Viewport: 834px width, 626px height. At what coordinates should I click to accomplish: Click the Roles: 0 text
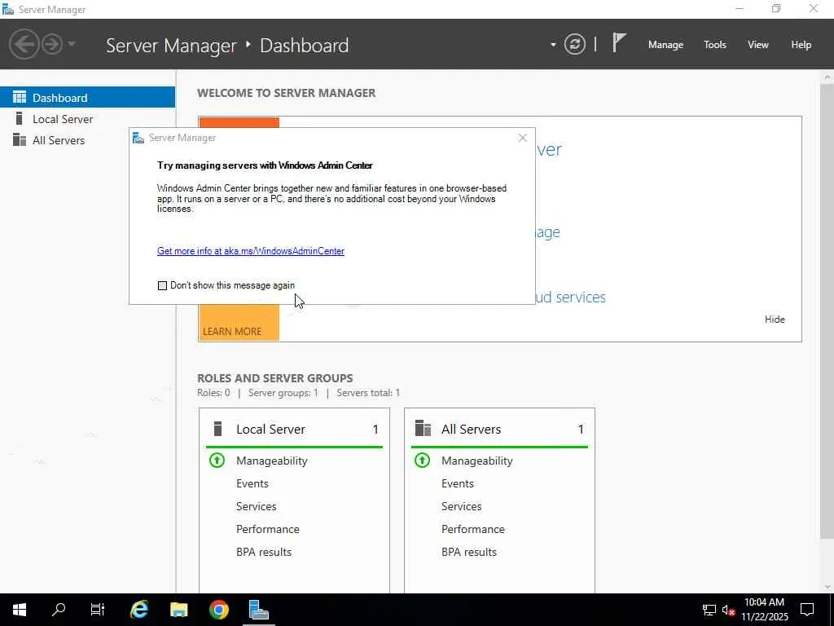tap(213, 393)
